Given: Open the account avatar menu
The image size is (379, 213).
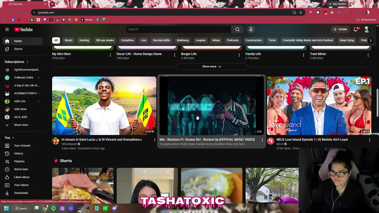Looking at the screenshot, I should tap(367, 29).
